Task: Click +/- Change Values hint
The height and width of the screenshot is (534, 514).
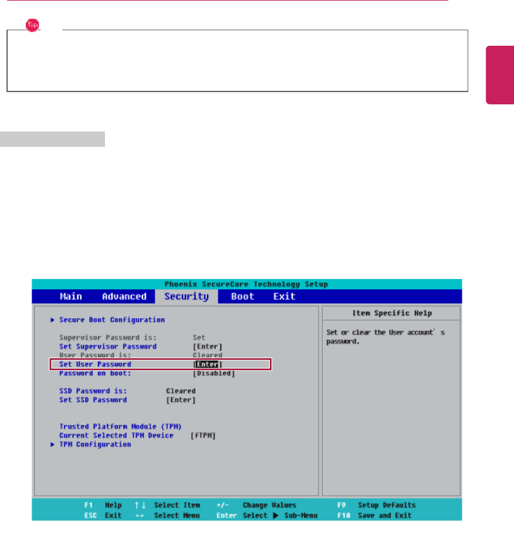Action: tap(256, 505)
